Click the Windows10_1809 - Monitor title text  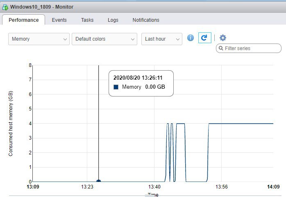[x=42, y=7]
